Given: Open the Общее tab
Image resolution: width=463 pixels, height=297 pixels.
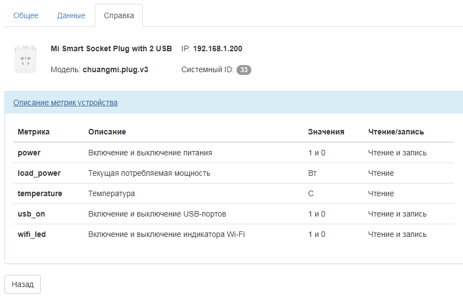Looking at the screenshot, I should coord(26,15).
